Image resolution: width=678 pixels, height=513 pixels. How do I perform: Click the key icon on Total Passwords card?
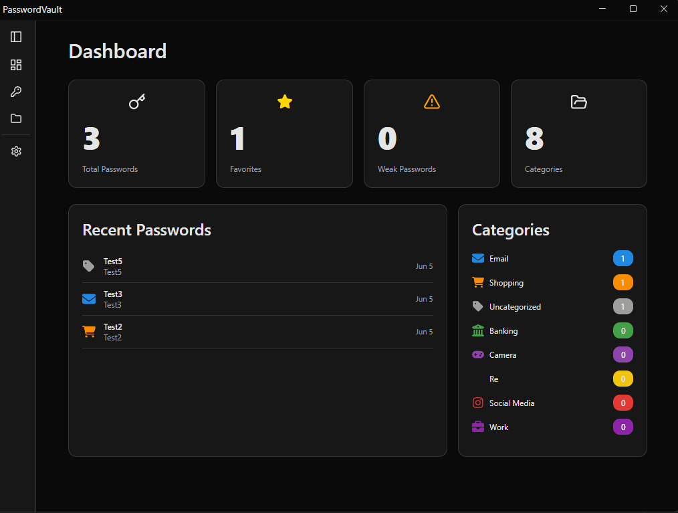[x=136, y=102]
